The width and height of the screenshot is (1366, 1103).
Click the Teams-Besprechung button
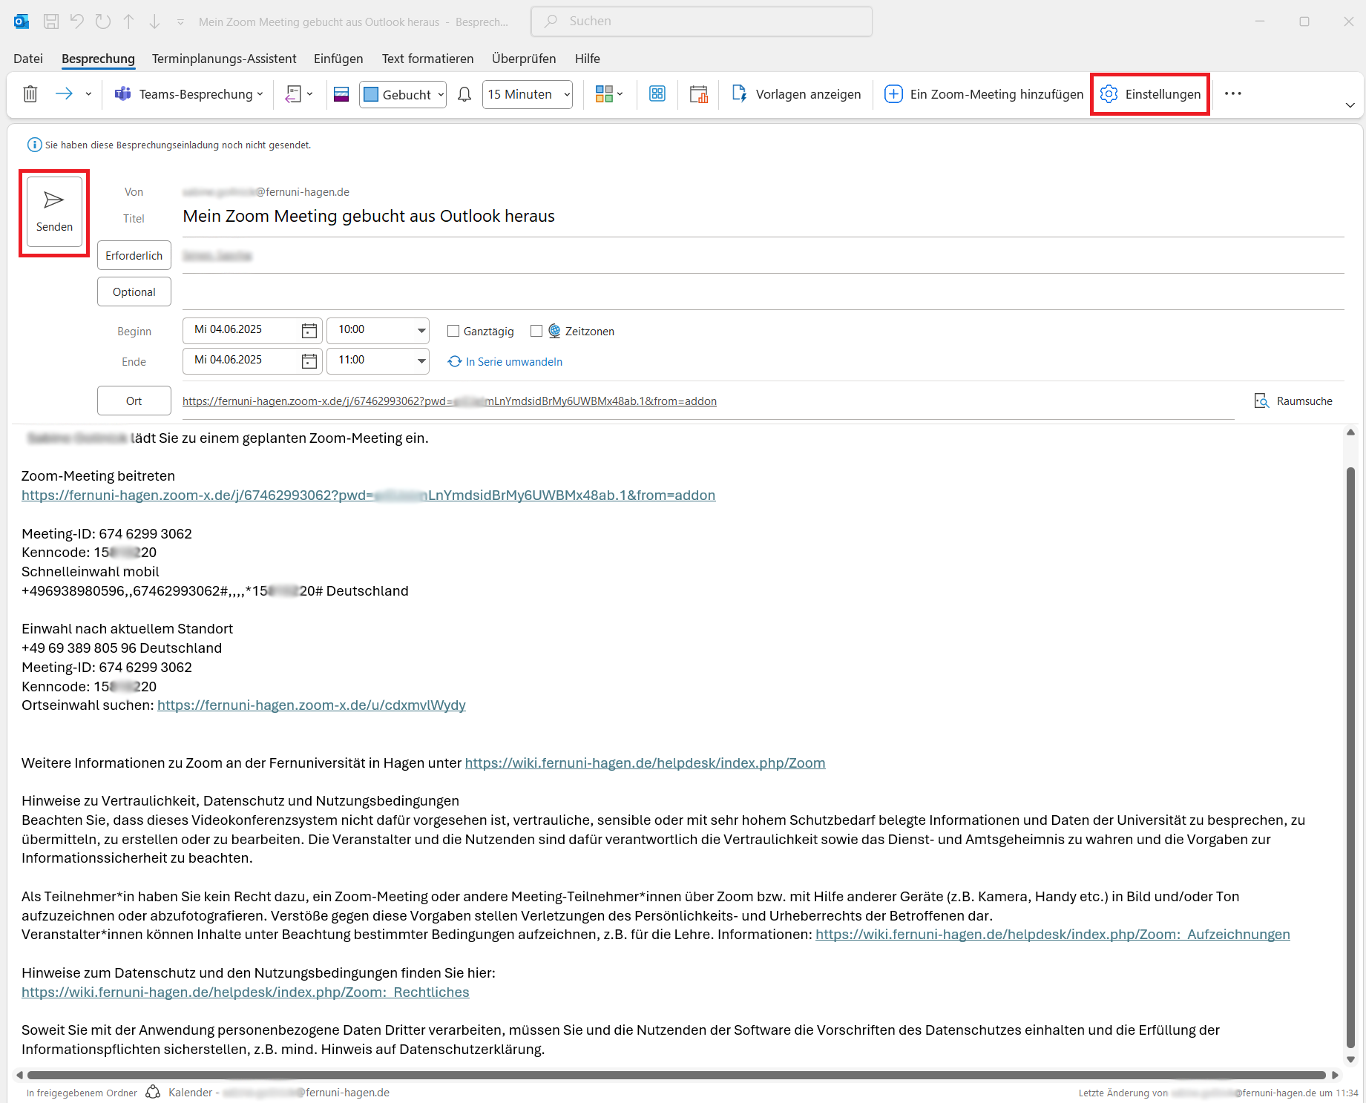coord(184,94)
